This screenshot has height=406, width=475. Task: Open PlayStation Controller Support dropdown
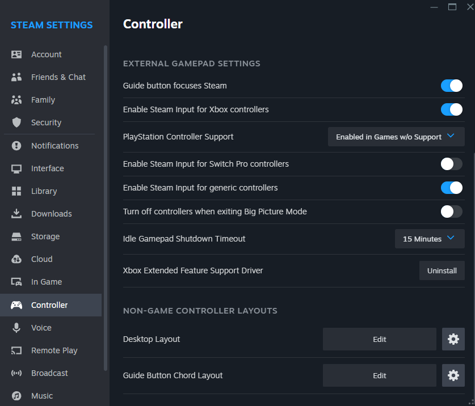396,137
